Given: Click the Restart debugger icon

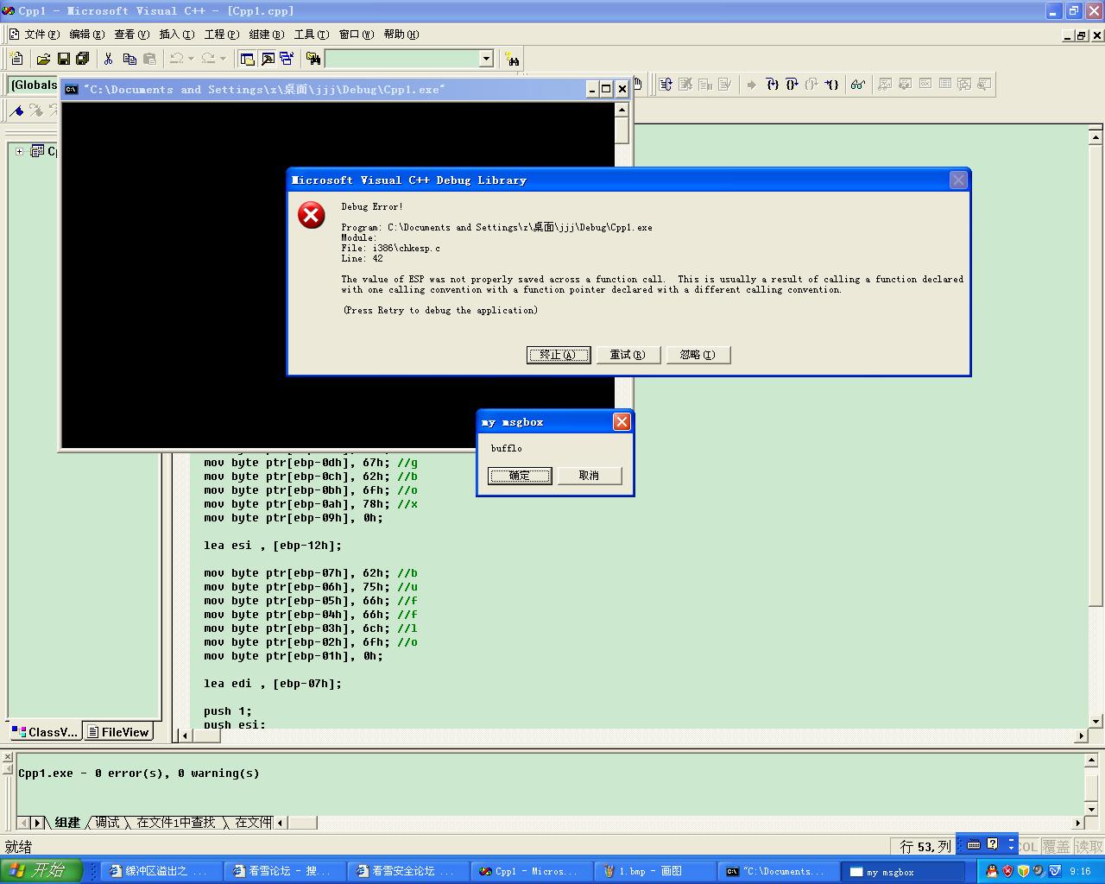Looking at the screenshot, I should coord(666,84).
